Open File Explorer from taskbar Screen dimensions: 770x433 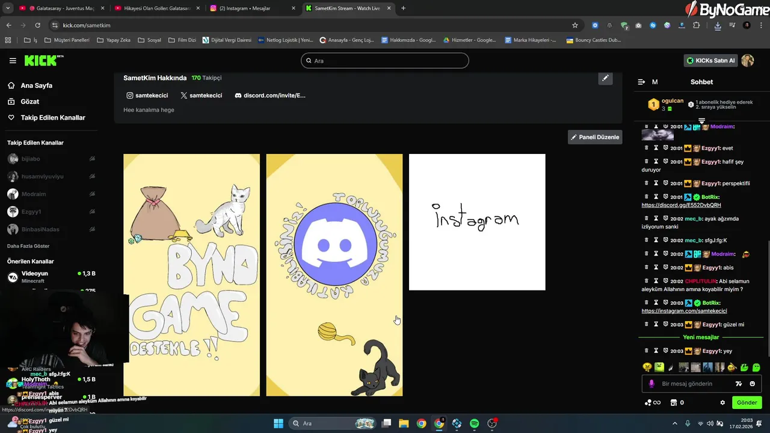pyautogui.click(x=404, y=423)
